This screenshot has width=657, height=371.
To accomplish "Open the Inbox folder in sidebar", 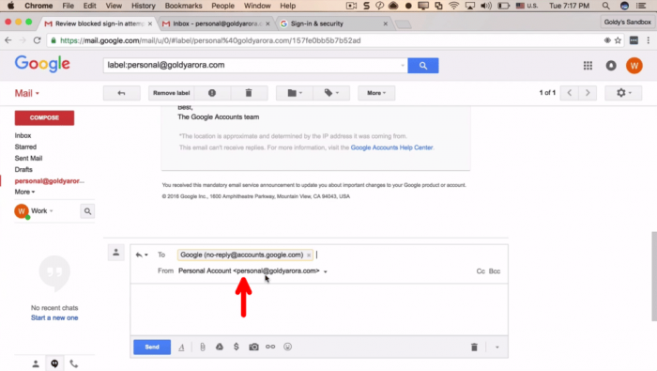I will click(23, 135).
